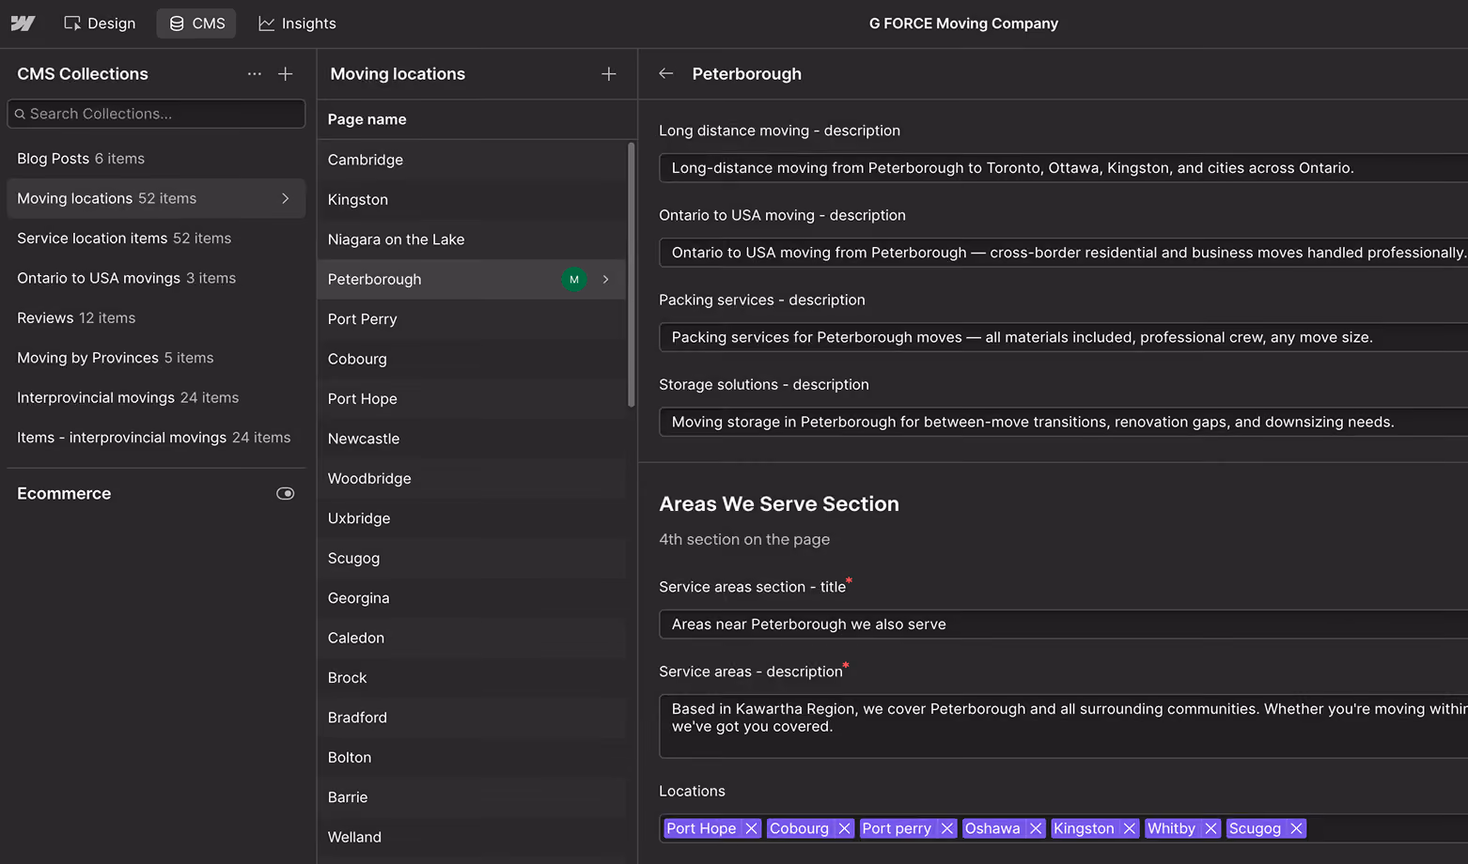Viewport: 1468px width, 864px height.
Task: Edit the Ontario to USA moving description field
Action: point(1063,253)
